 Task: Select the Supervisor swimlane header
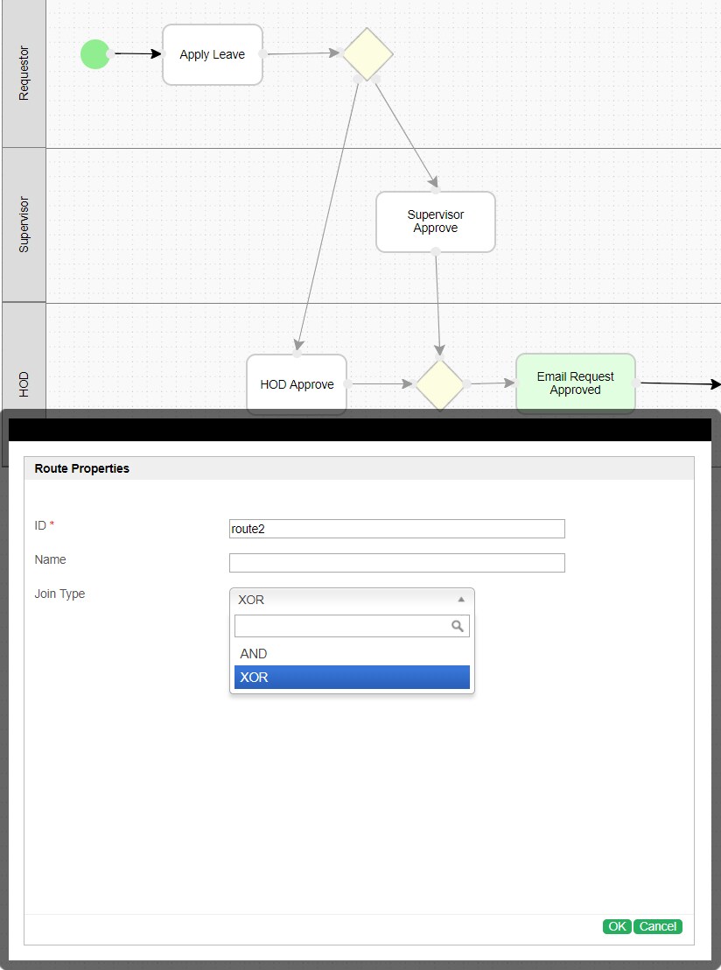[24, 224]
